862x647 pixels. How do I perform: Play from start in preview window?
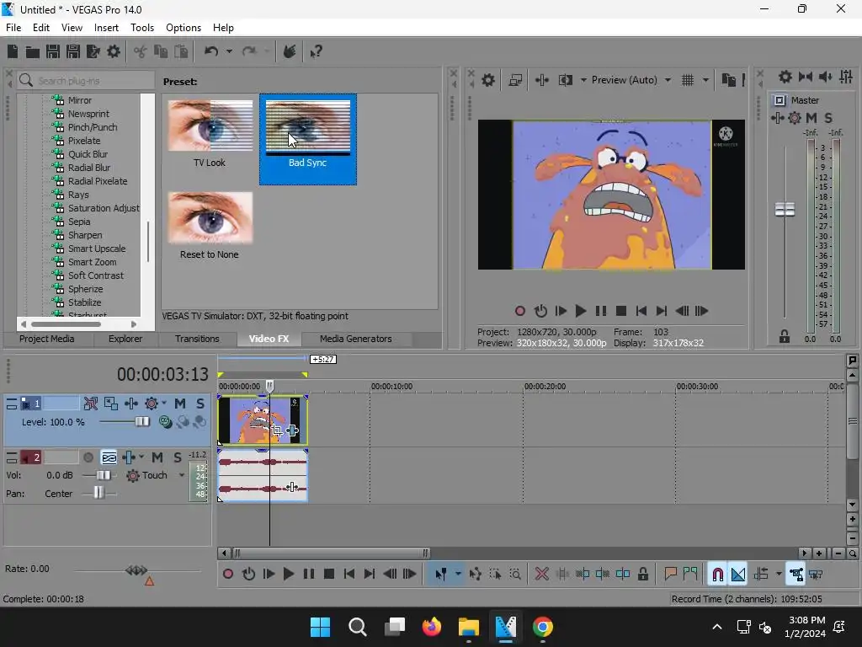(x=561, y=312)
